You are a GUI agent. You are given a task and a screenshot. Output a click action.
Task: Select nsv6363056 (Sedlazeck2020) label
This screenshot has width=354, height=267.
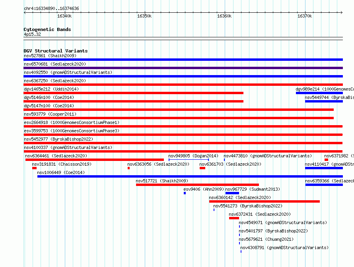pyautogui.click(x=158, y=164)
